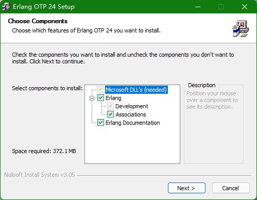Click the Next > button
257x200 pixels.
[x=186, y=188]
